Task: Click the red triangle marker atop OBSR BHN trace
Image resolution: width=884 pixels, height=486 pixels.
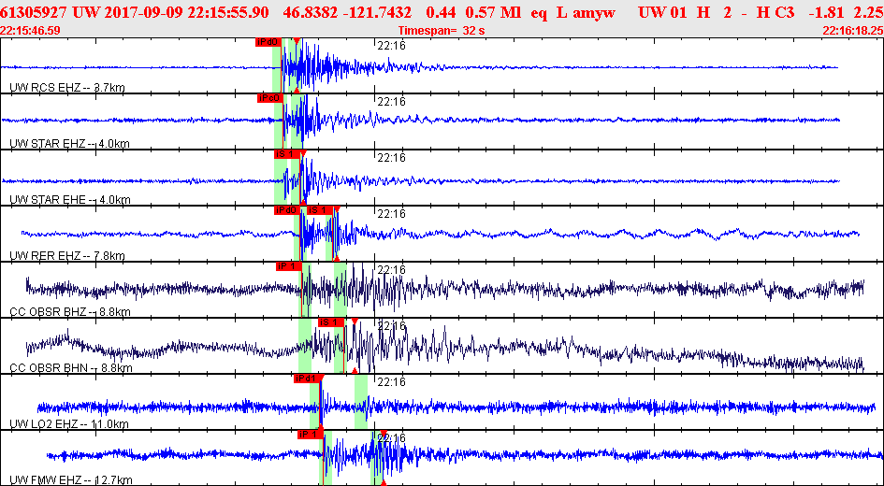Action: click(x=355, y=321)
